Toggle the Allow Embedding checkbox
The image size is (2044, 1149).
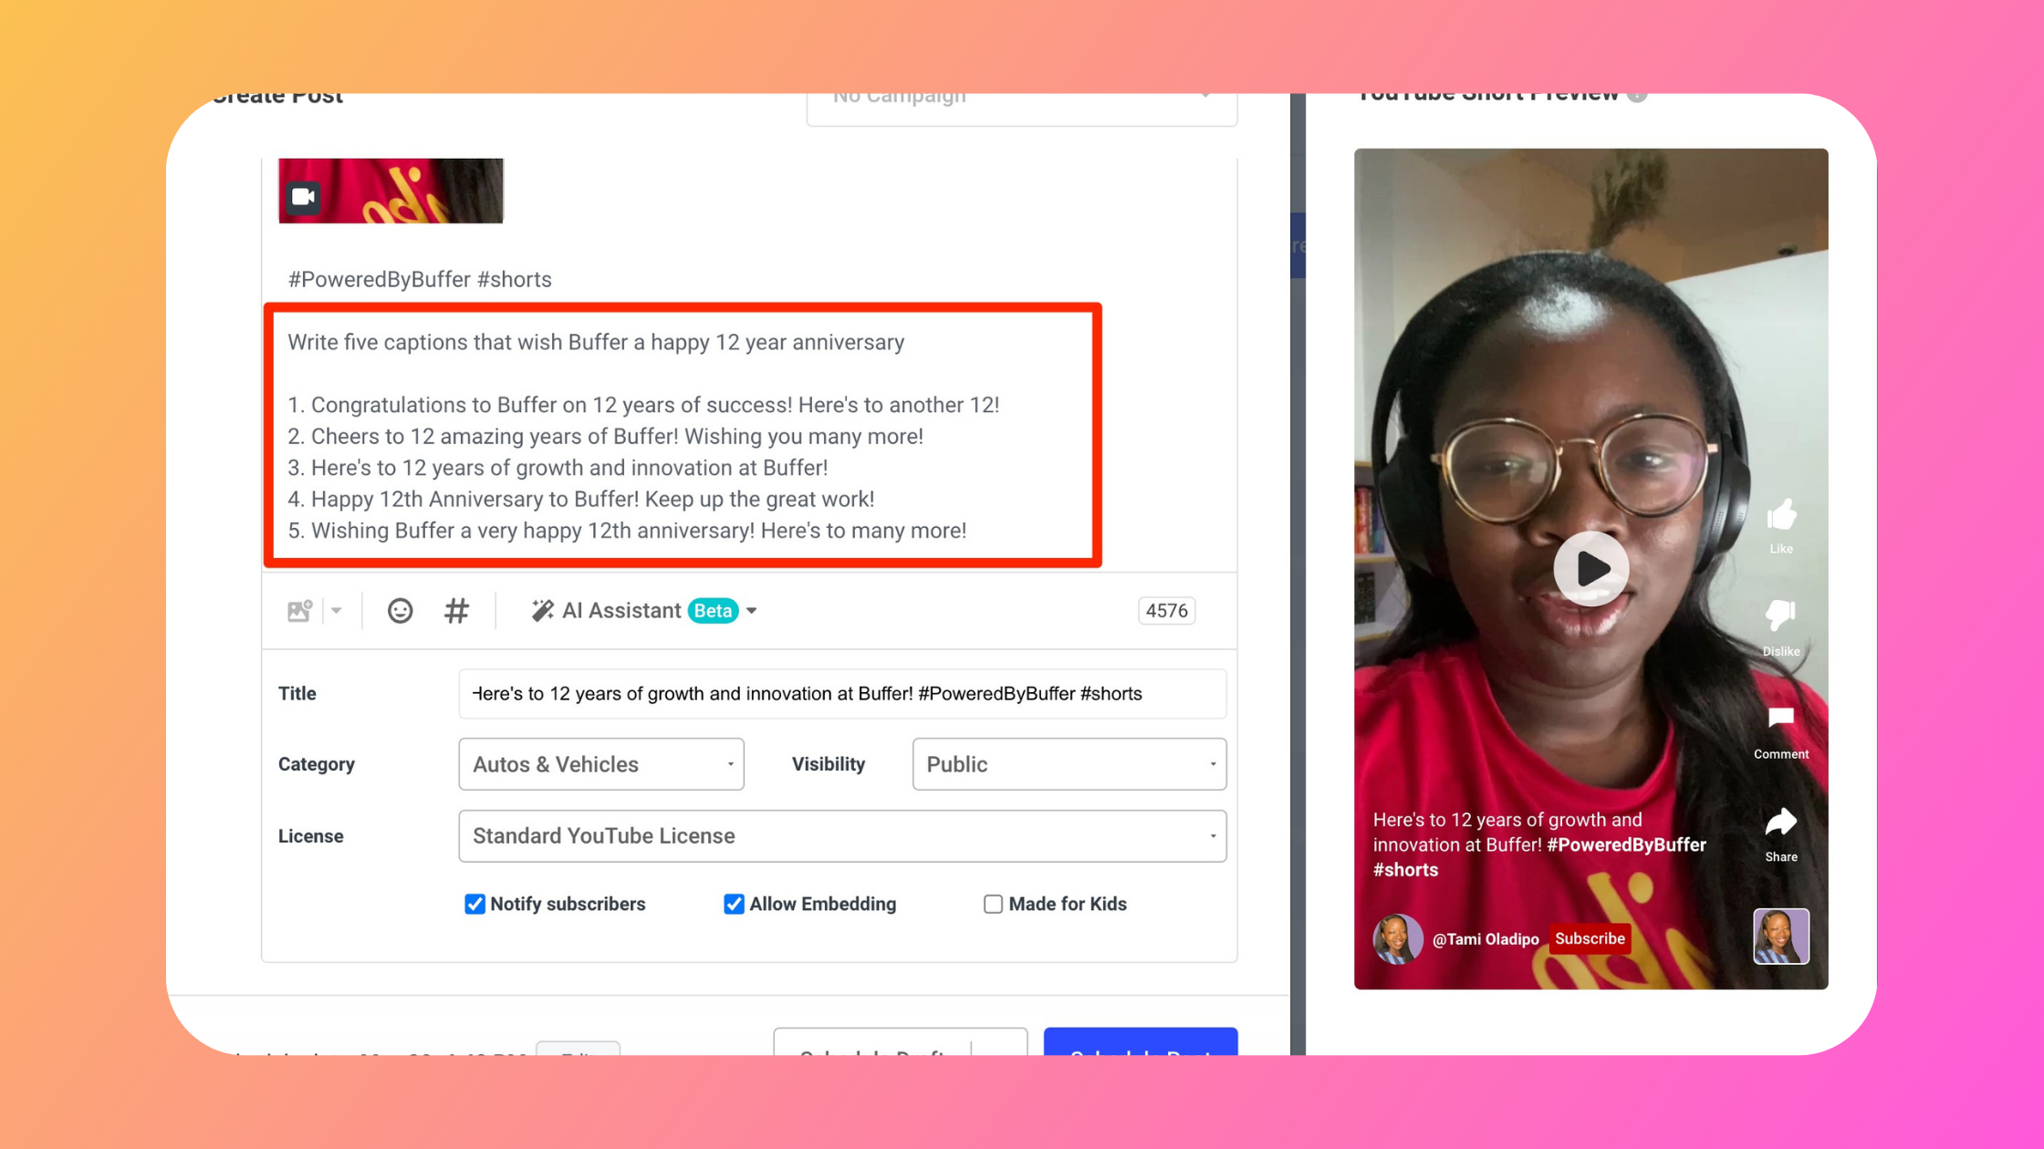tap(732, 904)
